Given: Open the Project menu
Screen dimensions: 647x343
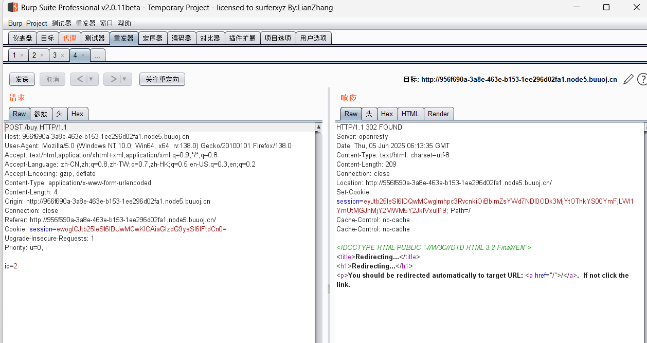Looking at the screenshot, I should (x=37, y=24).
